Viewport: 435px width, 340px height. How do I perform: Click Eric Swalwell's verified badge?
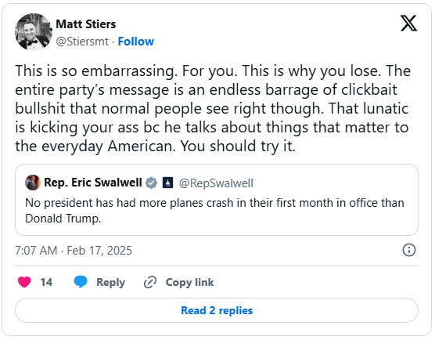152,183
